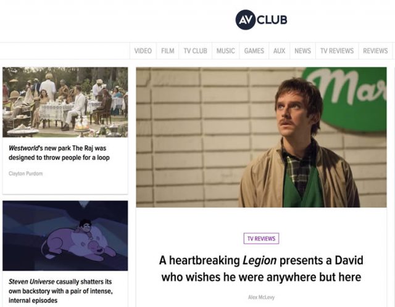This screenshot has height=307, width=395.
Task: Open the Steven Universe lion thumbnail
Action: click(x=65, y=235)
